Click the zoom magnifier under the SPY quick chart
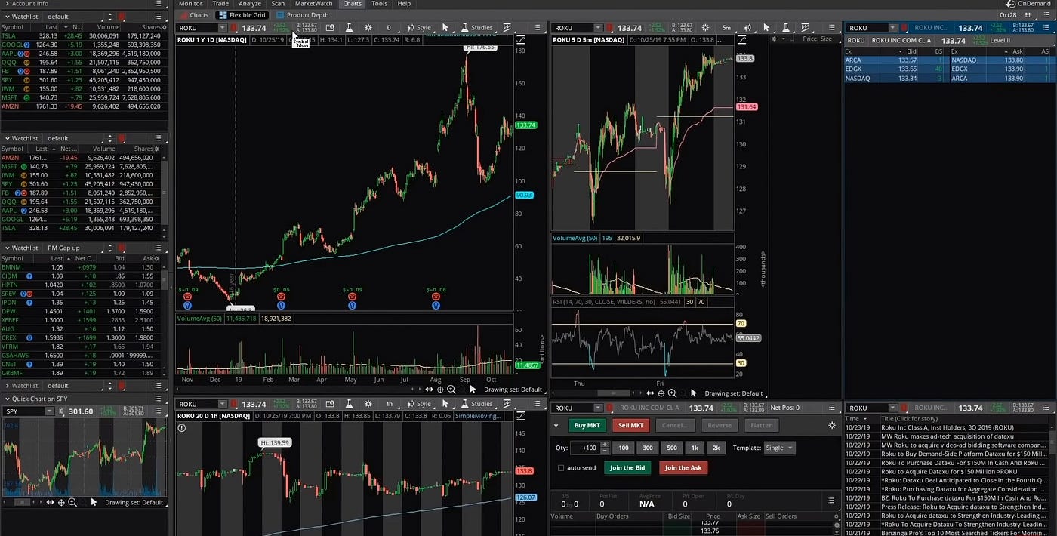The image size is (1057, 536). click(x=72, y=502)
